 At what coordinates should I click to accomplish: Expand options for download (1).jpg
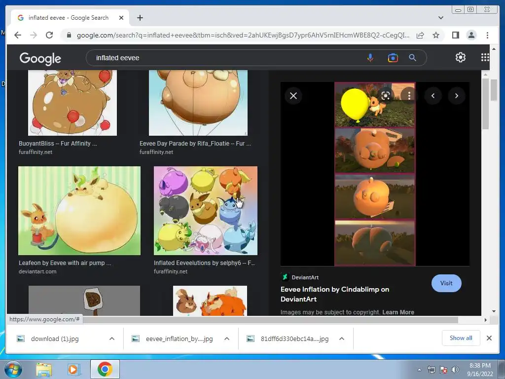pyautogui.click(x=112, y=339)
